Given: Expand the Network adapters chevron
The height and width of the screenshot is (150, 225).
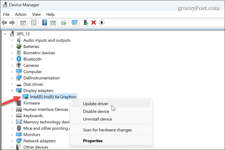Looking at the screenshot, I should point(12,141).
